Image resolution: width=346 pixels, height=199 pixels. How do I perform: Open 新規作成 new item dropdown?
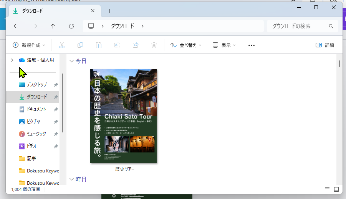click(29, 45)
